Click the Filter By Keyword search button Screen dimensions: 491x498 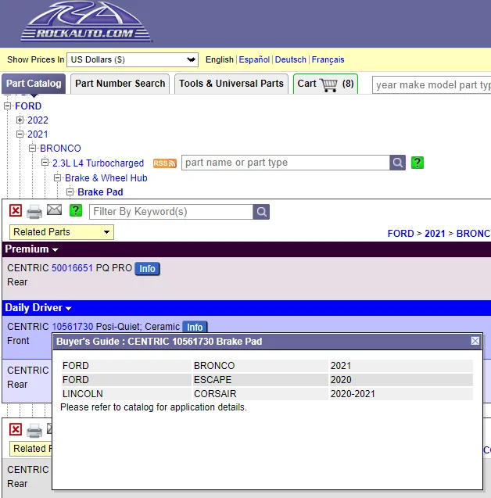tap(261, 212)
